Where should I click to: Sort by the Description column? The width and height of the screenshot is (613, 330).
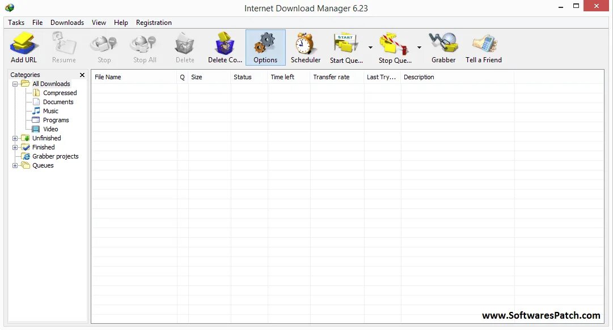click(458, 77)
